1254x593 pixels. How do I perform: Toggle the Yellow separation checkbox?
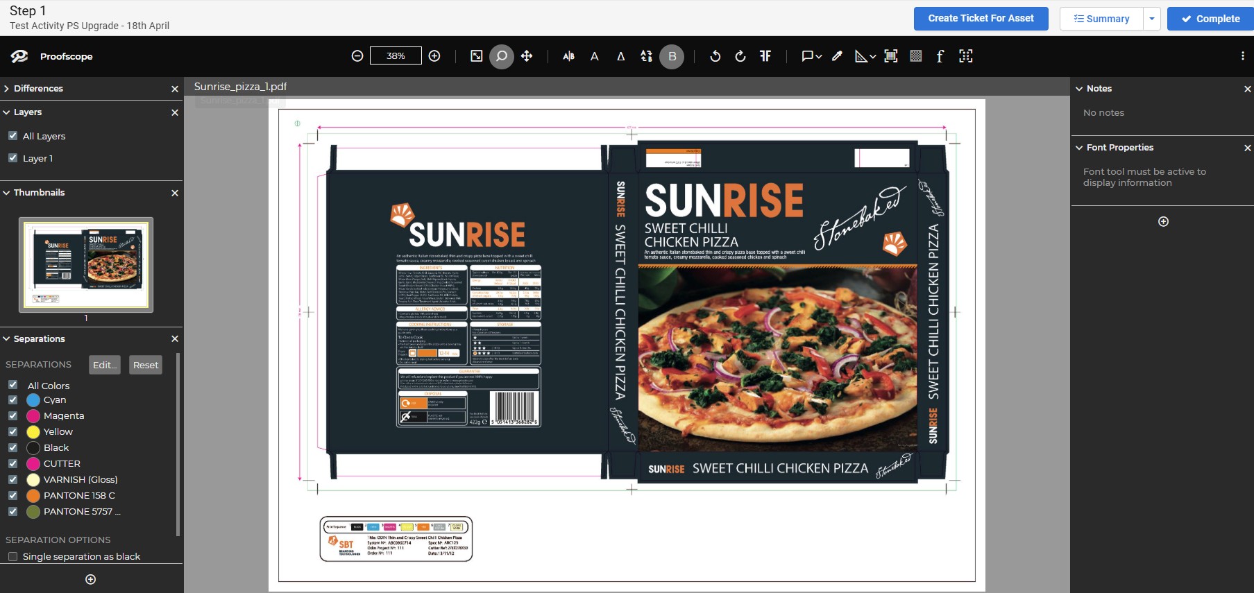(x=12, y=431)
